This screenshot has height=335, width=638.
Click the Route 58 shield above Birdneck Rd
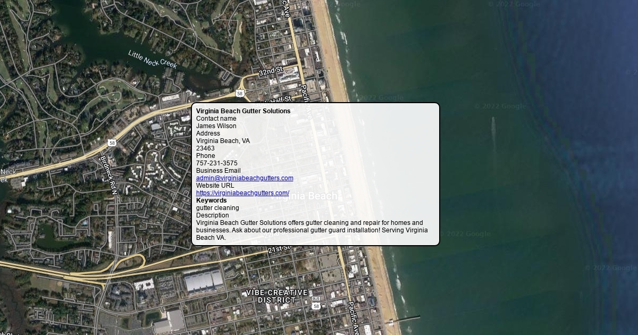[111, 143]
